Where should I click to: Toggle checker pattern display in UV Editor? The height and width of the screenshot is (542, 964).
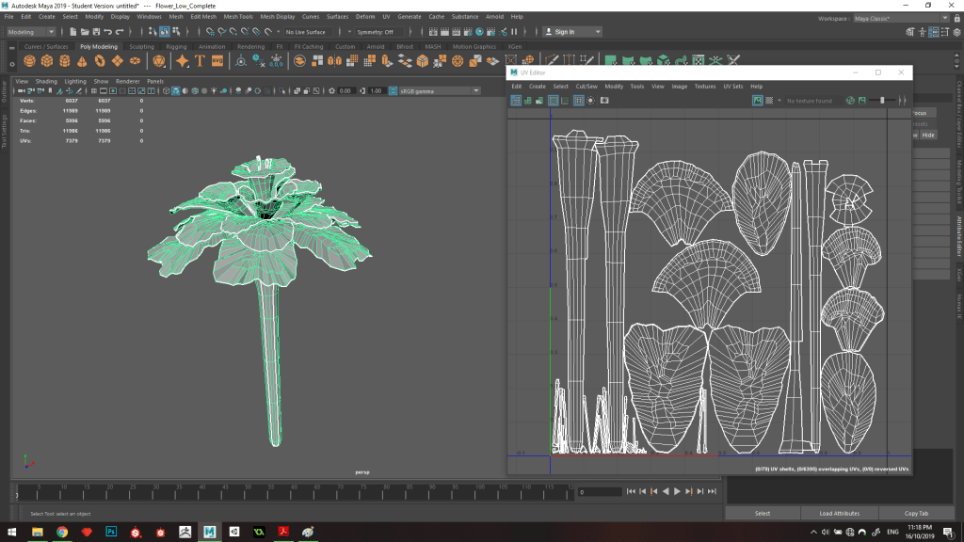tap(770, 100)
